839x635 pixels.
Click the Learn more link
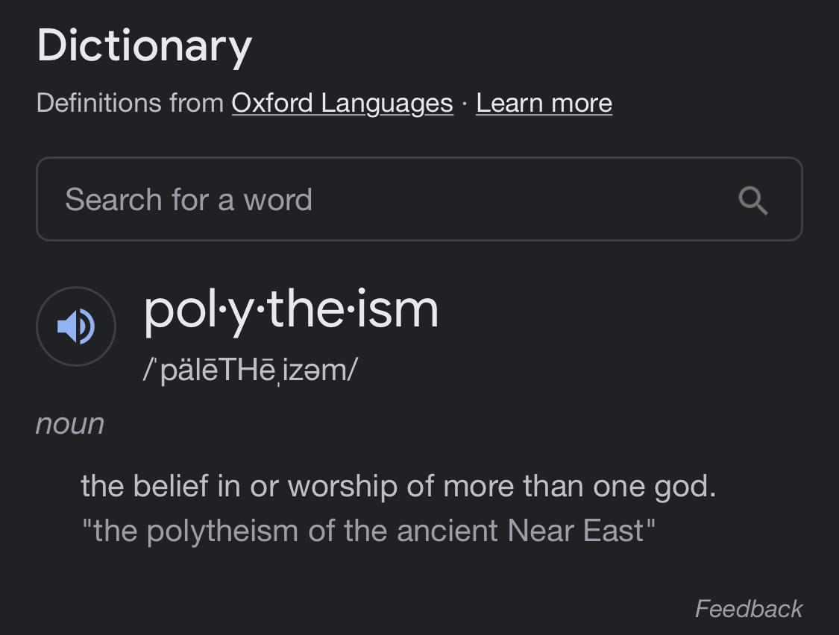click(x=544, y=103)
